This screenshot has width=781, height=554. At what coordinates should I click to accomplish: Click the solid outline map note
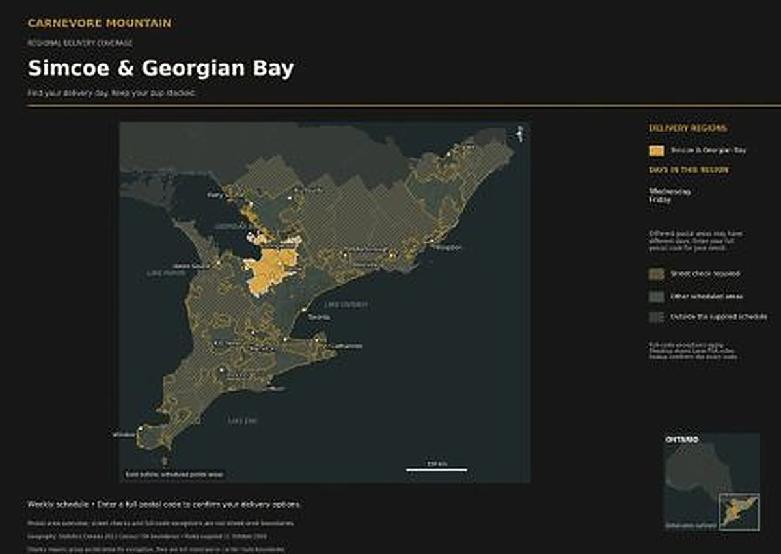point(174,475)
